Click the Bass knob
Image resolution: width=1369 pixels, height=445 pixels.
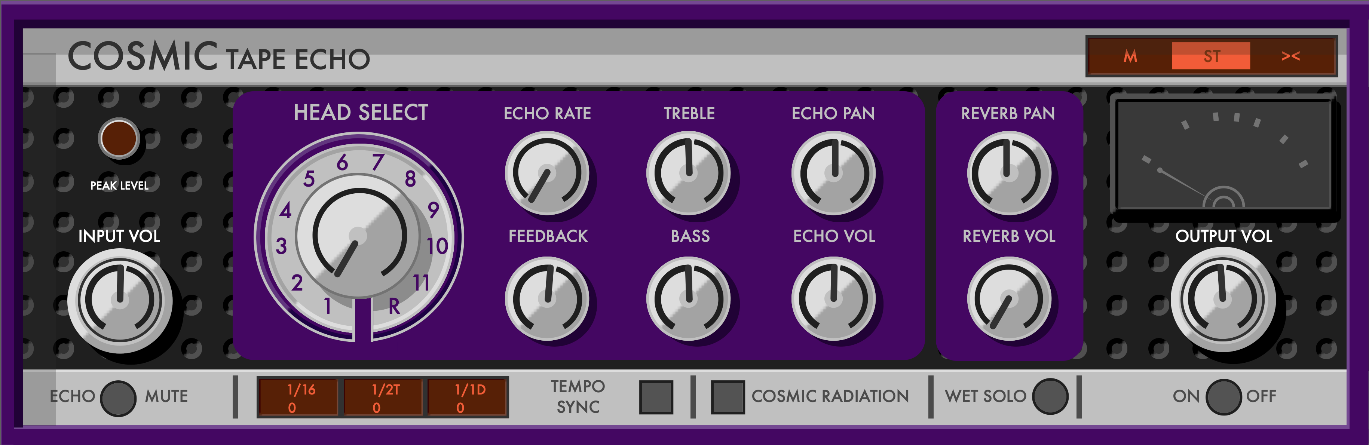[x=688, y=298]
